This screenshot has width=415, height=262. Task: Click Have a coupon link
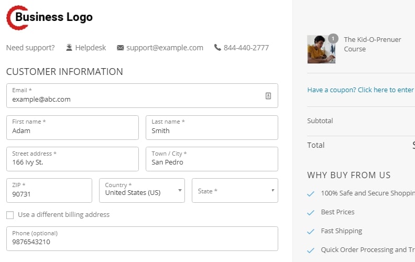(361, 90)
